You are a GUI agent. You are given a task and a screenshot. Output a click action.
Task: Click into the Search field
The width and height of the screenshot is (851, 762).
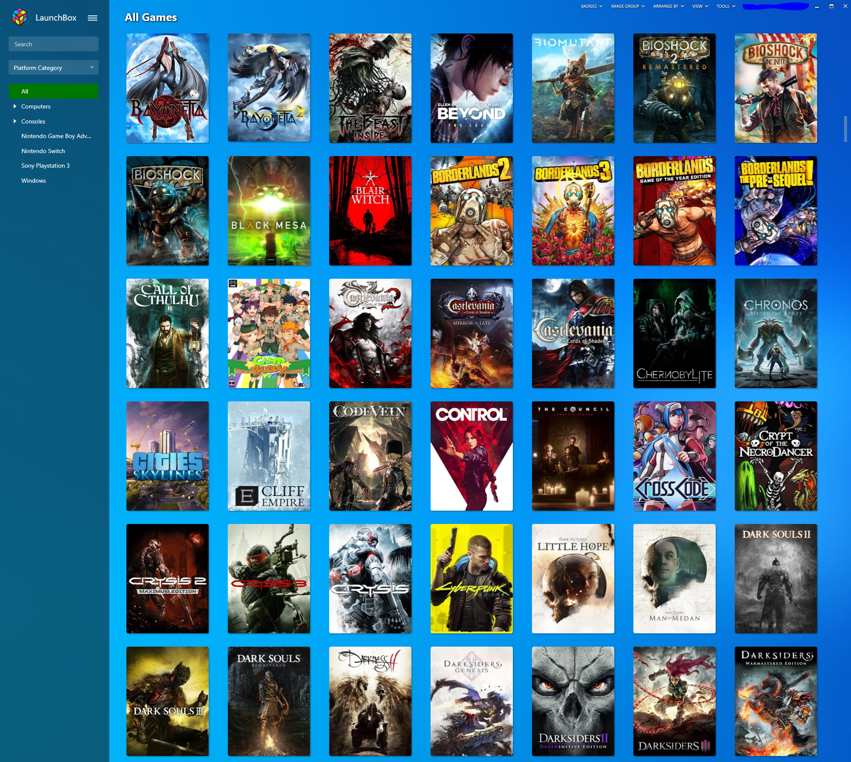tap(54, 44)
